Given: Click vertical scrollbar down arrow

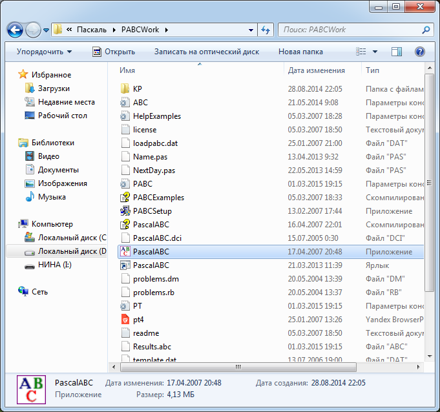Looking at the screenshot, I should pos(429,356).
